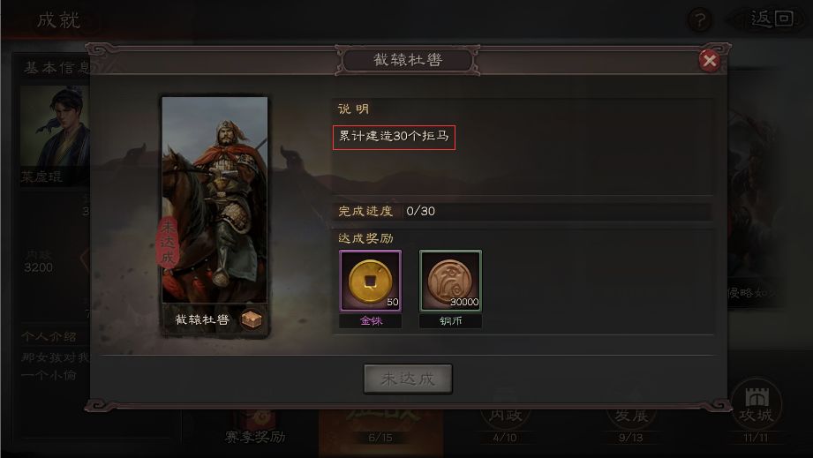Image resolution: width=813 pixels, height=458 pixels.
Task: Open the help question mark icon
Action: coord(699,20)
